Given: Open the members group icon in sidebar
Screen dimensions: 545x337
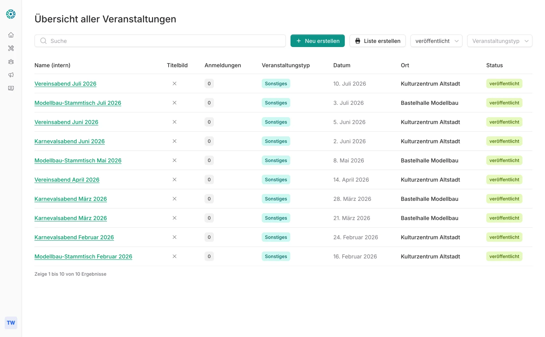Looking at the screenshot, I should point(11,62).
